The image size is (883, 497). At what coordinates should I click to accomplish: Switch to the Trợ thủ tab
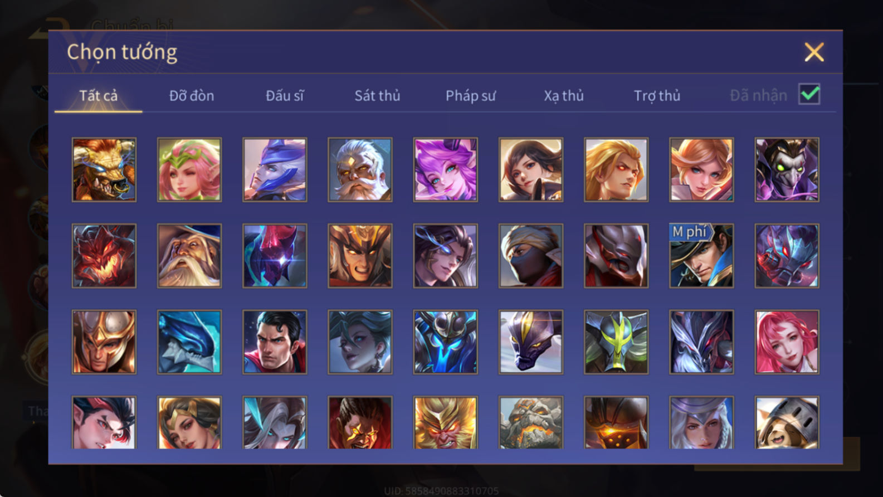[657, 96]
